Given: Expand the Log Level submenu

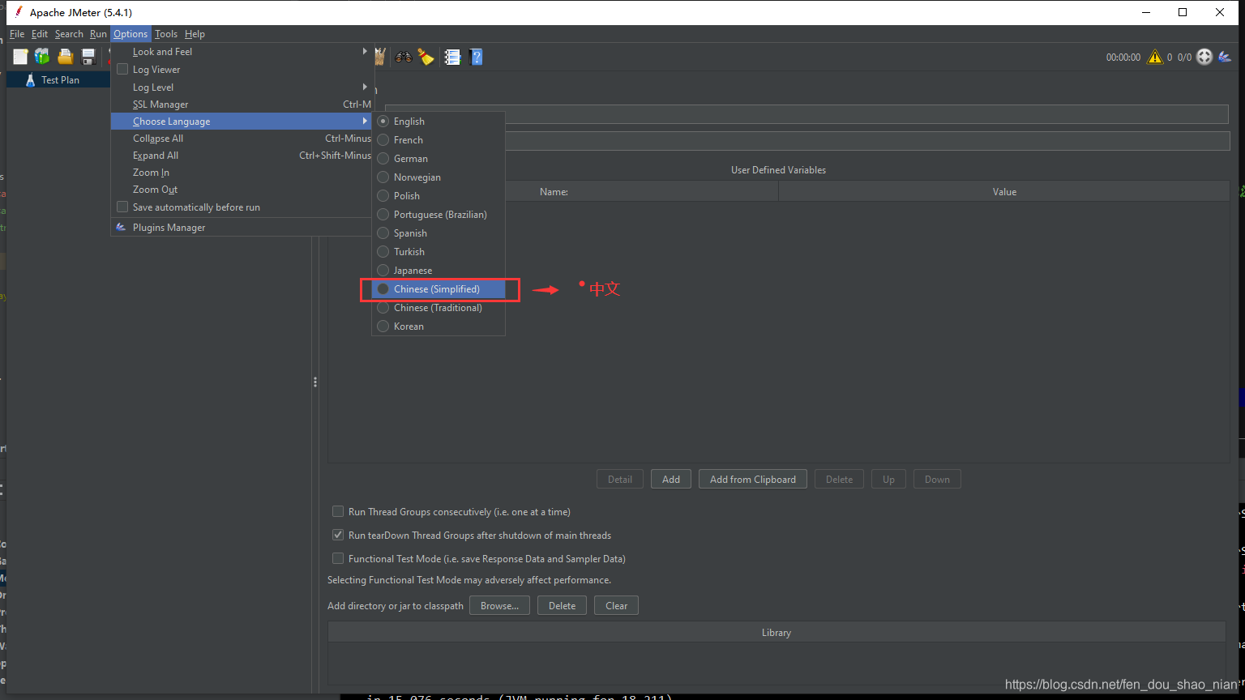Looking at the screenshot, I should [242, 87].
